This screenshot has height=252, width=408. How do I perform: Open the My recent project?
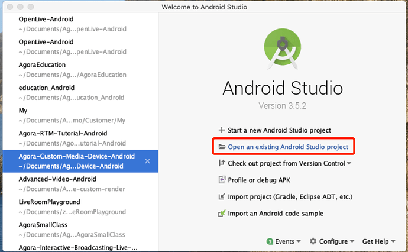[80, 115]
